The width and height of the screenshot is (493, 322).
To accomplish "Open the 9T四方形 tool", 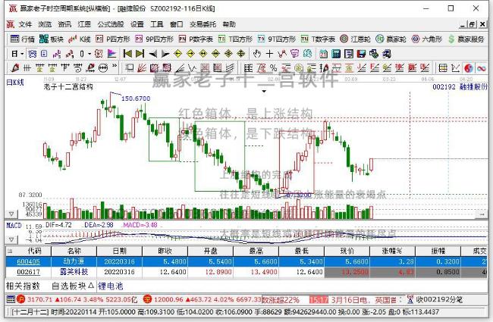I will pyautogui.click(x=277, y=39).
